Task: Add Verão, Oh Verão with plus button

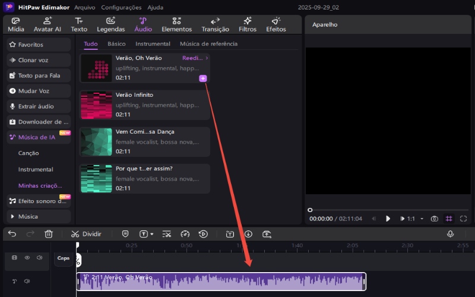Action: tap(202, 78)
